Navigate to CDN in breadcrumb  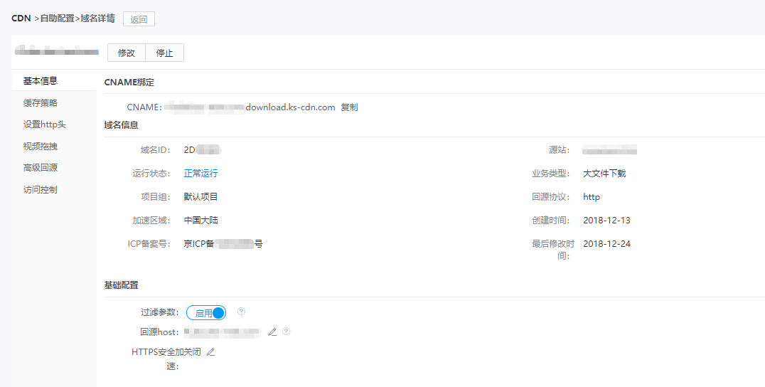point(21,18)
